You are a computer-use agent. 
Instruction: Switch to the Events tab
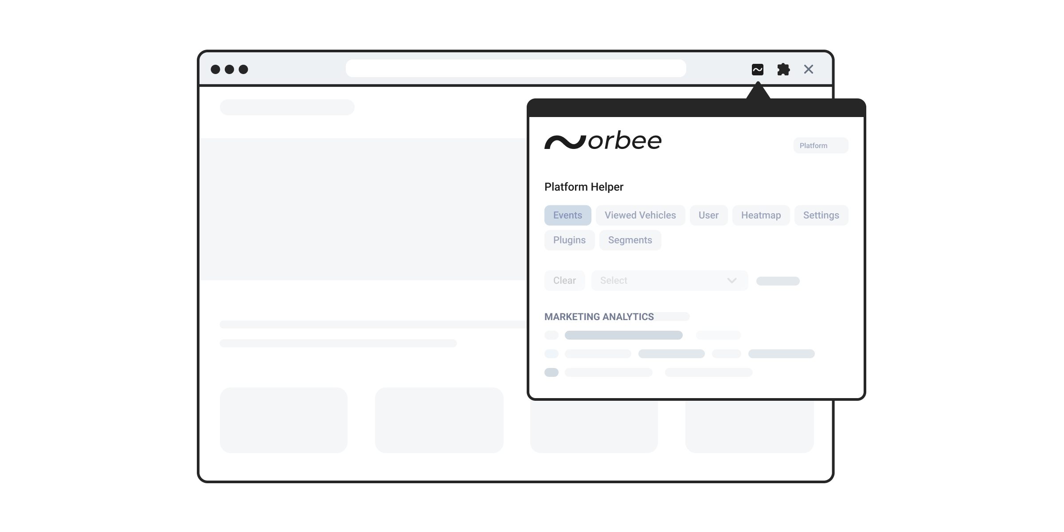pyautogui.click(x=567, y=215)
